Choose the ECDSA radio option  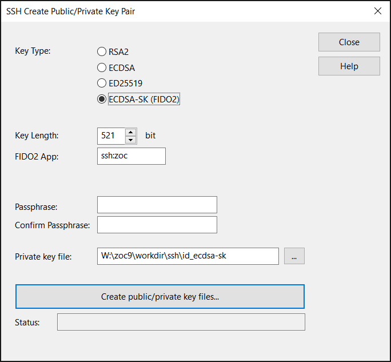[x=102, y=67]
